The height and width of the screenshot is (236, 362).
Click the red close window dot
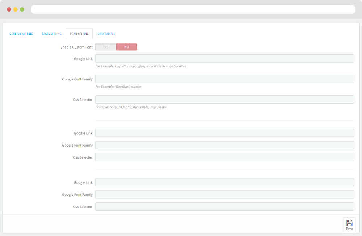click(x=9, y=9)
